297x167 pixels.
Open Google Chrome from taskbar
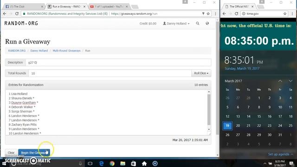(x=112, y=163)
